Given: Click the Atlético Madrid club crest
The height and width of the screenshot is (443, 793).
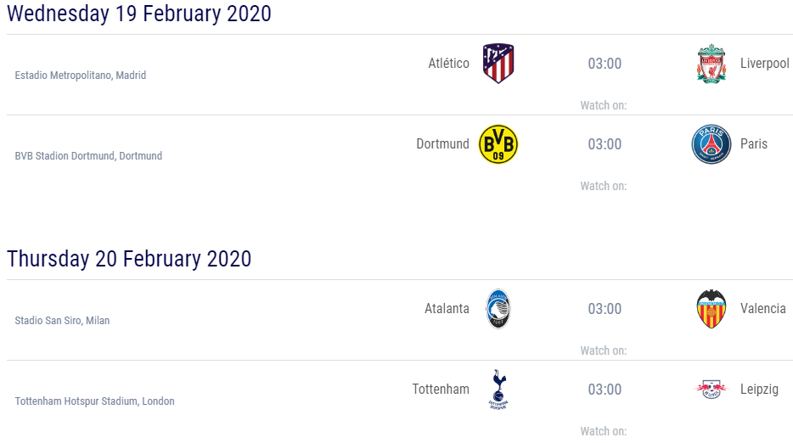Looking at the screenshot, I should pyautogui.click(x=498, y=63).
